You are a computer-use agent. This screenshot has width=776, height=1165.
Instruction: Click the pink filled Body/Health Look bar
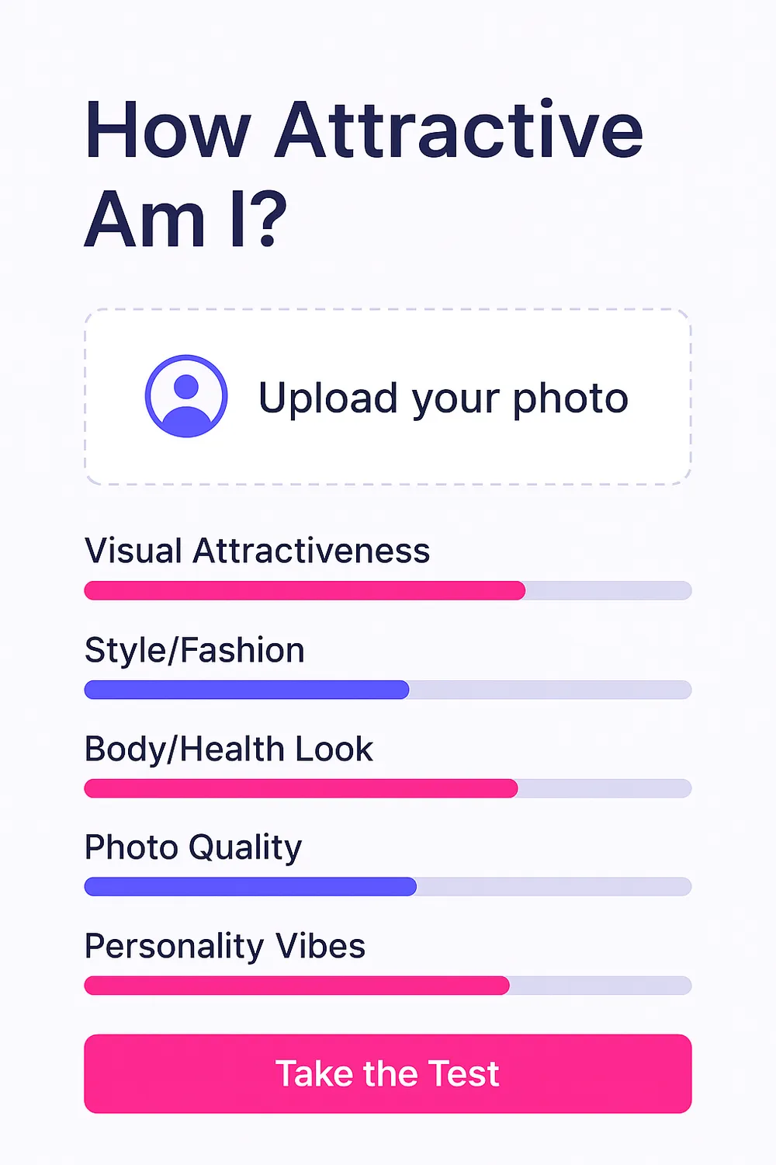(300, 788)
